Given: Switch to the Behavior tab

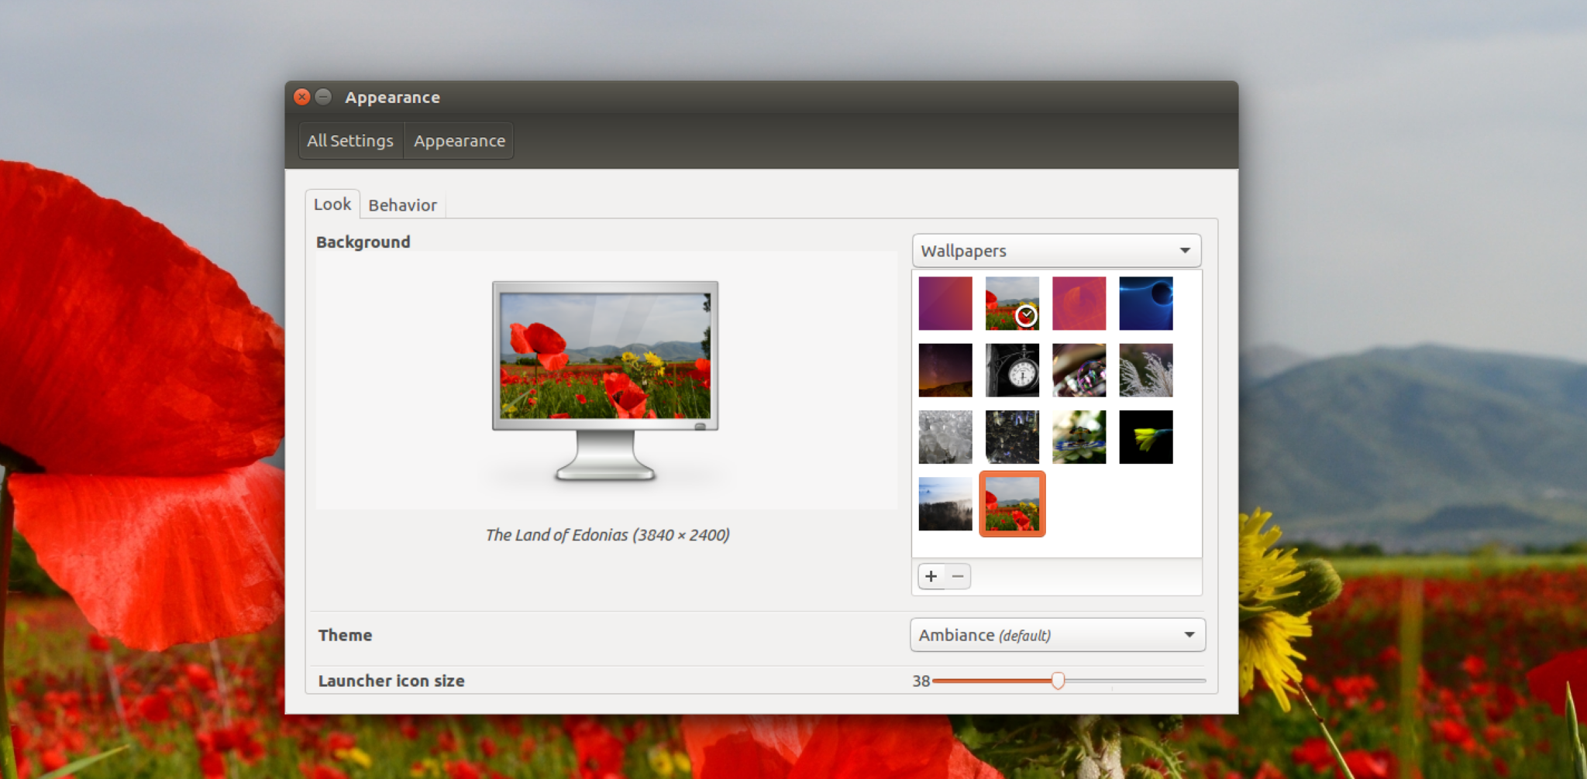Looking at the screenshot, I should click(x=402, y=204).
